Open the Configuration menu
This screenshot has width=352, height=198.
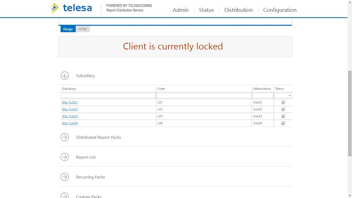280,10
